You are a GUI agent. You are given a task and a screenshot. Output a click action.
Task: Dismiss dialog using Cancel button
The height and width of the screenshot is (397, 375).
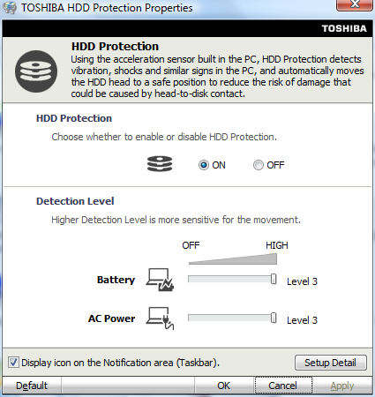coord(283,386)
